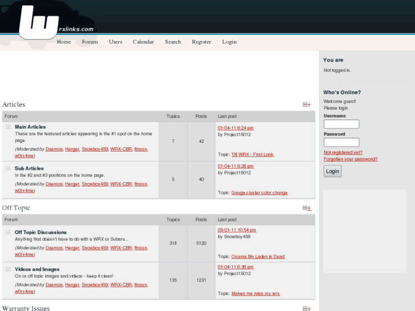415x311 pixels.
Task: Collapse the Articles category
Action: click(x=307, y=104)
